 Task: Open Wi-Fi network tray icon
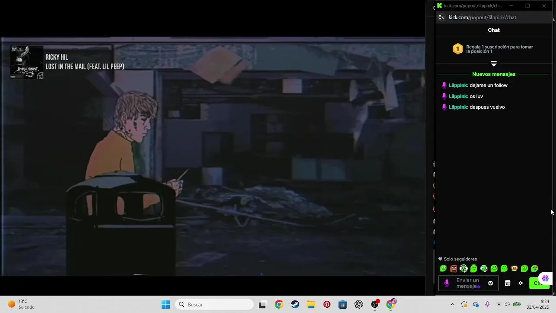498,304
